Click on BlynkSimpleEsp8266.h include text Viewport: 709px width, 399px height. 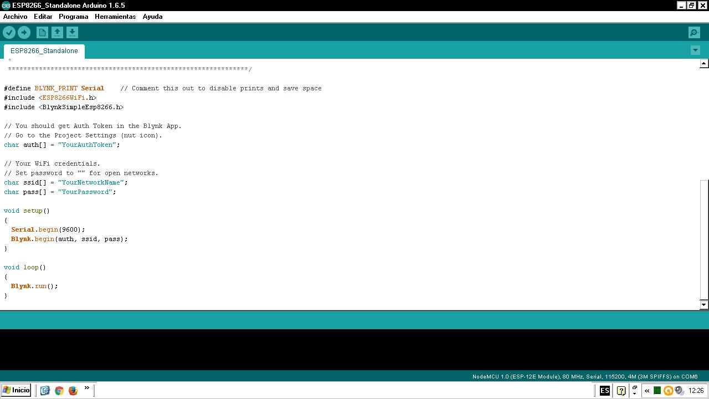click(81, 107)
